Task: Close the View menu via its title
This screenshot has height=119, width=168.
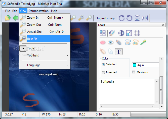Action: click(x=23, y=11)
